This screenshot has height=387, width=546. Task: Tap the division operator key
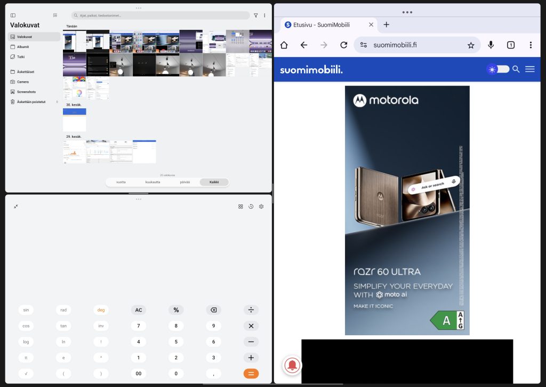point(251,310)
